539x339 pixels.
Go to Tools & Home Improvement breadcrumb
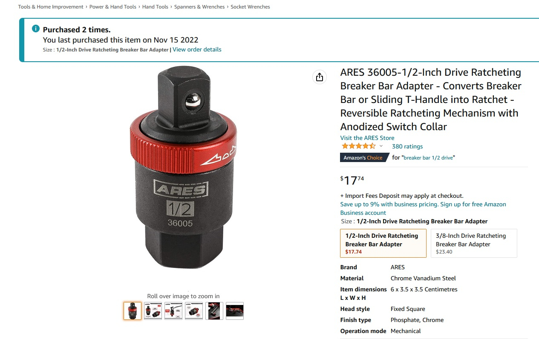[51, 7]
